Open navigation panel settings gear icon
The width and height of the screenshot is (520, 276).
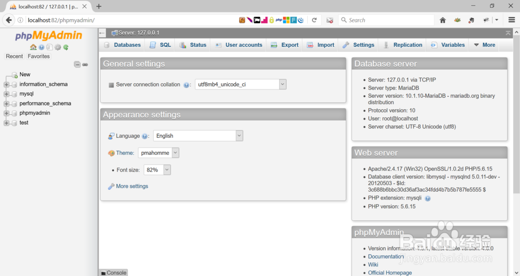(x=58, y=47)
